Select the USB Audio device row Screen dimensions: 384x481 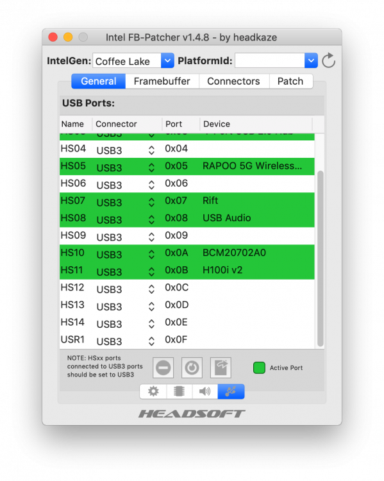(x=187, y=219)
